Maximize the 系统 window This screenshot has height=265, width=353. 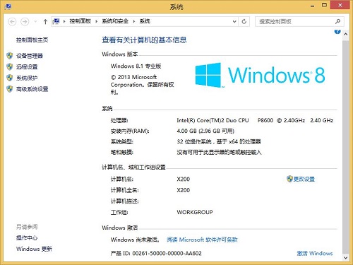(x=324, y=5)
